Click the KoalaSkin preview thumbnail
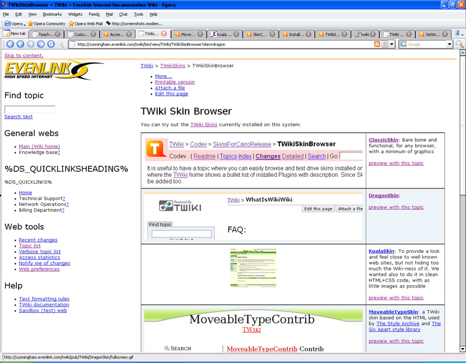 click(x=253, y=268)
